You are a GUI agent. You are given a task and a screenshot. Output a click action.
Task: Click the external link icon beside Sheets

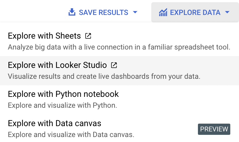[x=88, y=36]
